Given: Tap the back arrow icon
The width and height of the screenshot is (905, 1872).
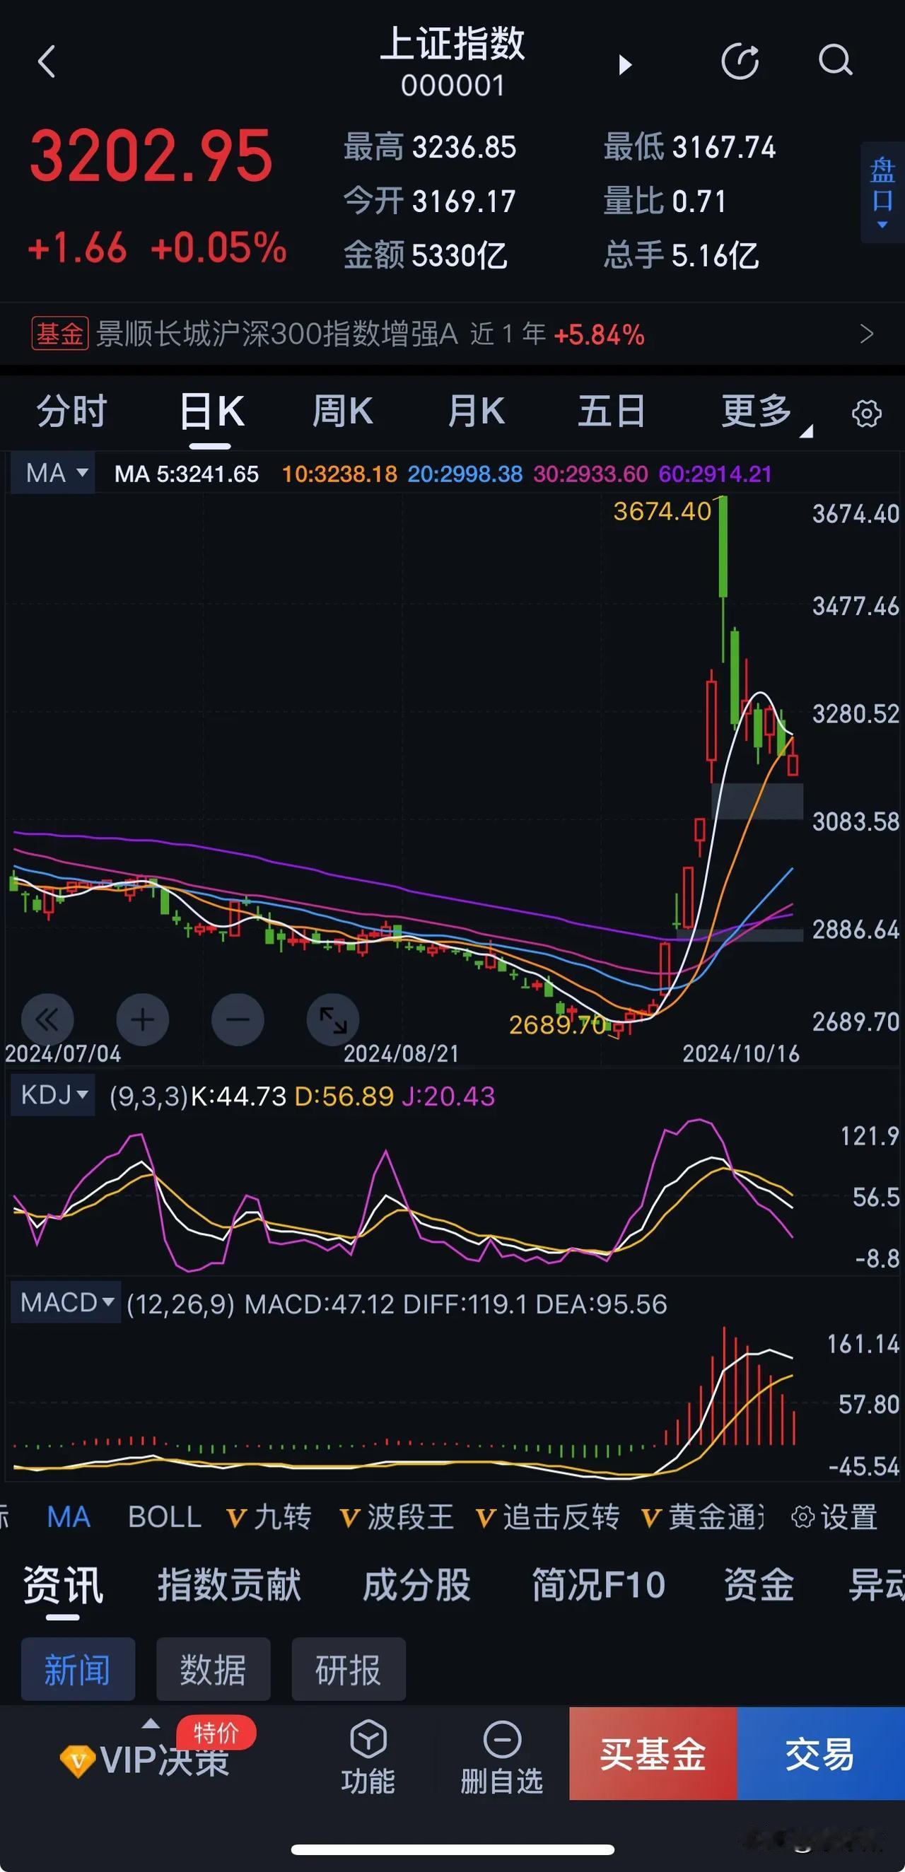Looking at the screenshot, I should pos(47,62).
